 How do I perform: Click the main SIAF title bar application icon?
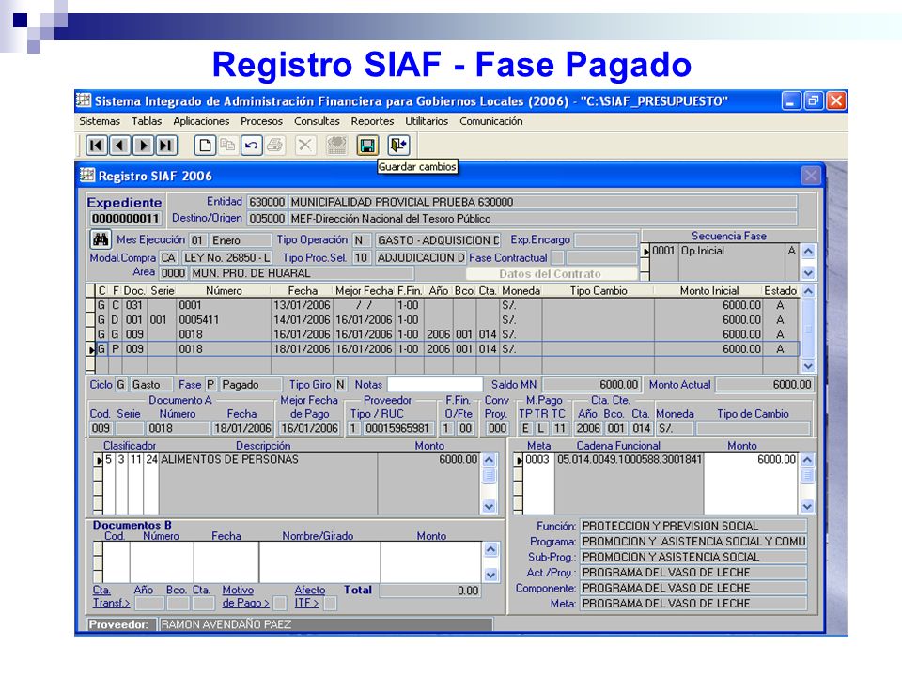tap(84, 100)
